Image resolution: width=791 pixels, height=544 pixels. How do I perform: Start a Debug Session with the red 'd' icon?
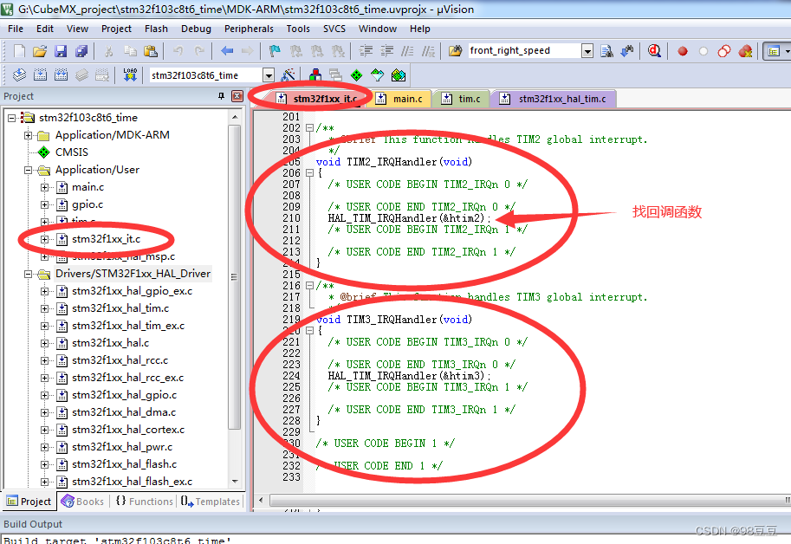click(652, 50)
